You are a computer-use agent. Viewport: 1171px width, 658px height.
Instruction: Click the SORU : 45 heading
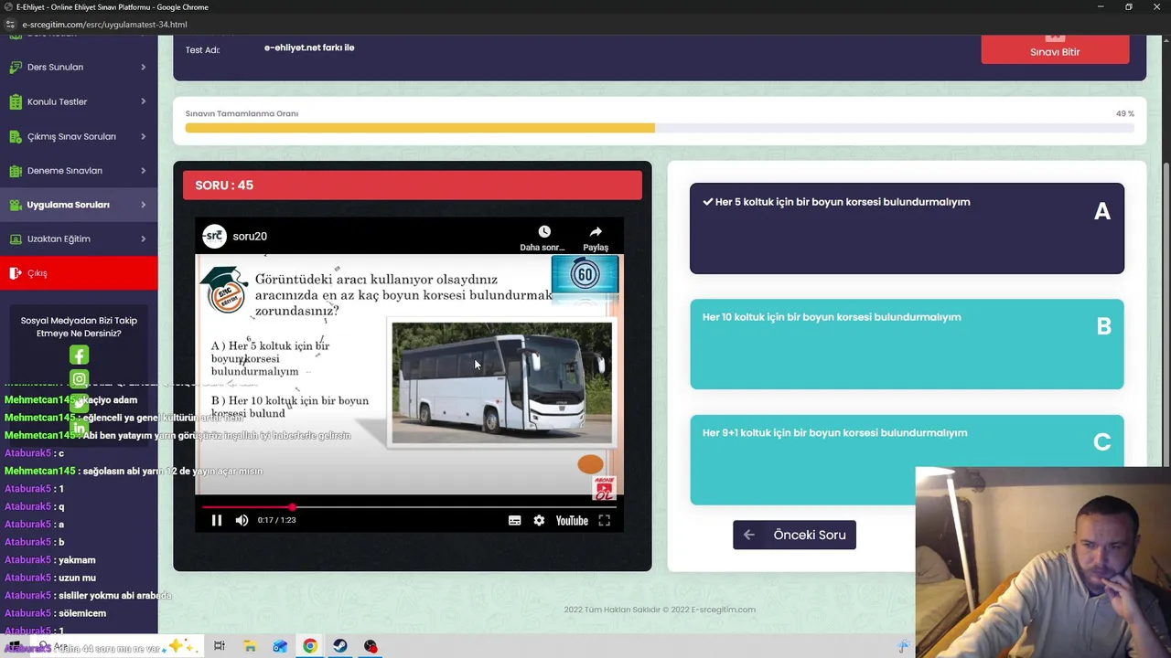coord(224,186)
